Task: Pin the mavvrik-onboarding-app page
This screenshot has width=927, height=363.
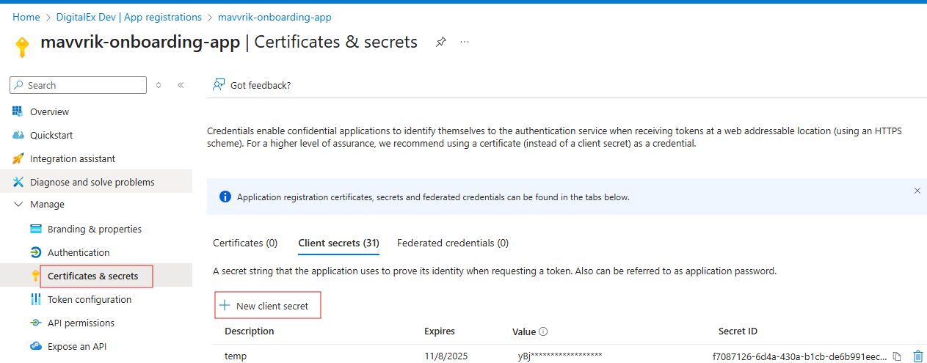Action: [x=440, y=42]
